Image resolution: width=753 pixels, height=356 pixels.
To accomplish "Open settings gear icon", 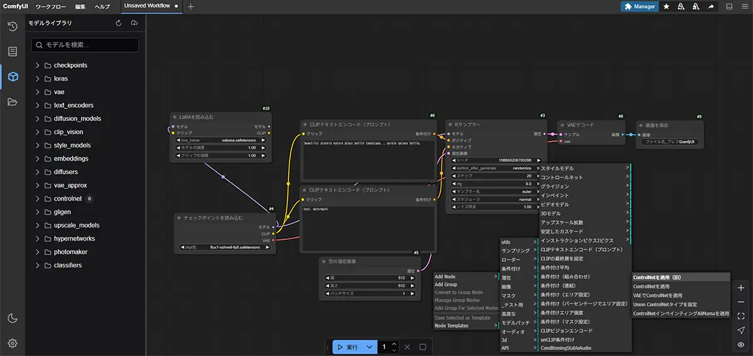I will tap(13, 343).
